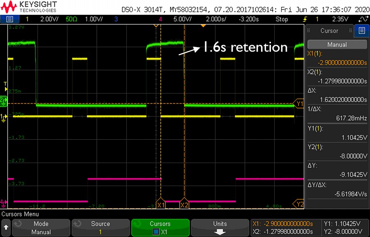Open the sidebar list icon beside Cursor
The height and width of the screenshot is (237, 370).
361,31
